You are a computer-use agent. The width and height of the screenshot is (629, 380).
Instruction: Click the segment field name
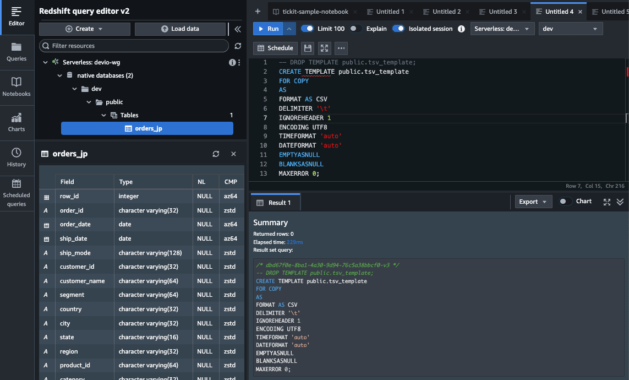pos(72,295)
